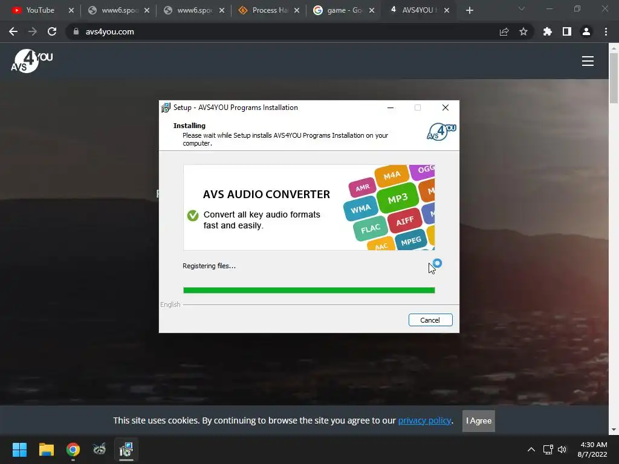Click the AVS4YOU logo in the installer header
Screen dimensions: 619x464
[441, 132]
